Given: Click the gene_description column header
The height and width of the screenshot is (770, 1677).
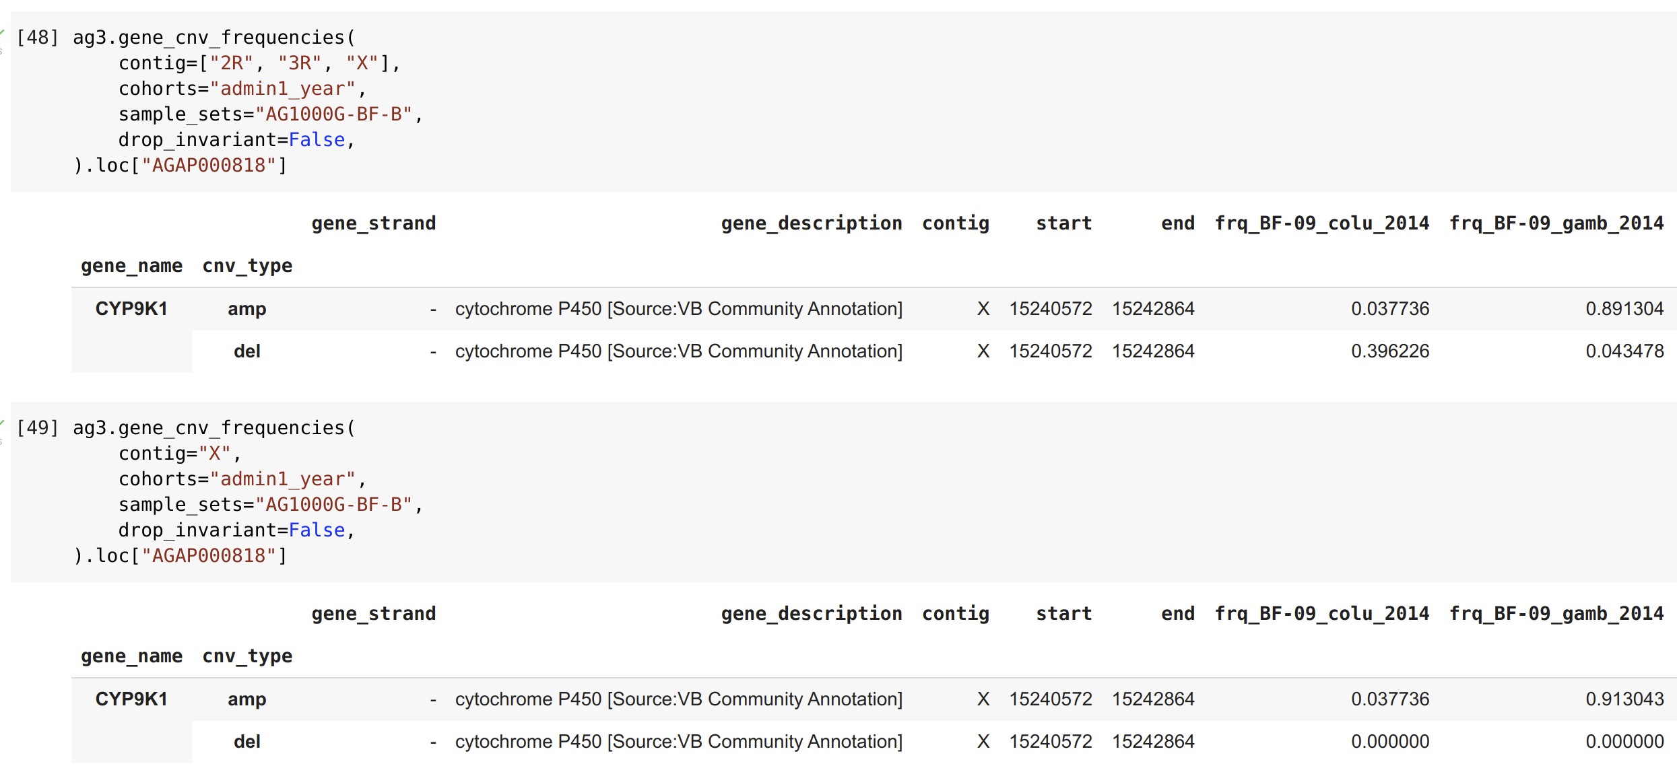Looking at the screenshot, I should [812, 223].
